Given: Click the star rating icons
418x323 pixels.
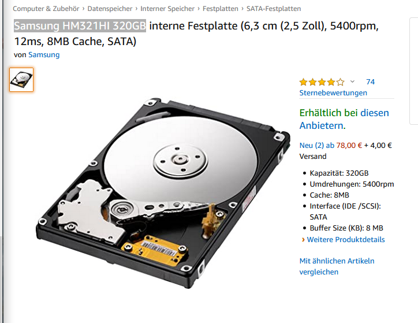Looking at the screenshot, I should click(322, 82).
